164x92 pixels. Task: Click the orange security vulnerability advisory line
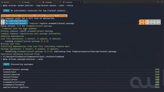click(34, 16)
